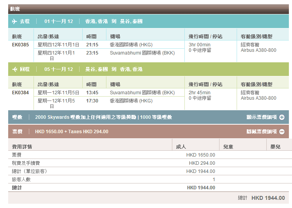
Task: Click the final total HKD 1944.00 at the bottom
Action: coord(268,198)
